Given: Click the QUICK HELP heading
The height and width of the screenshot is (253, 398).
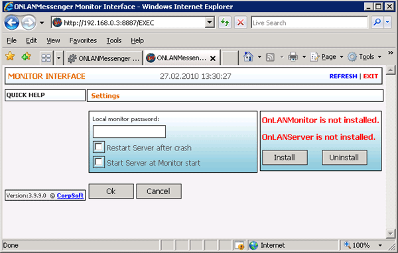Looking at the screenshot, I should click(26, 95).
